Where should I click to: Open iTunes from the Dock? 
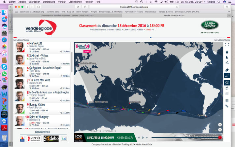coord(4,53)
